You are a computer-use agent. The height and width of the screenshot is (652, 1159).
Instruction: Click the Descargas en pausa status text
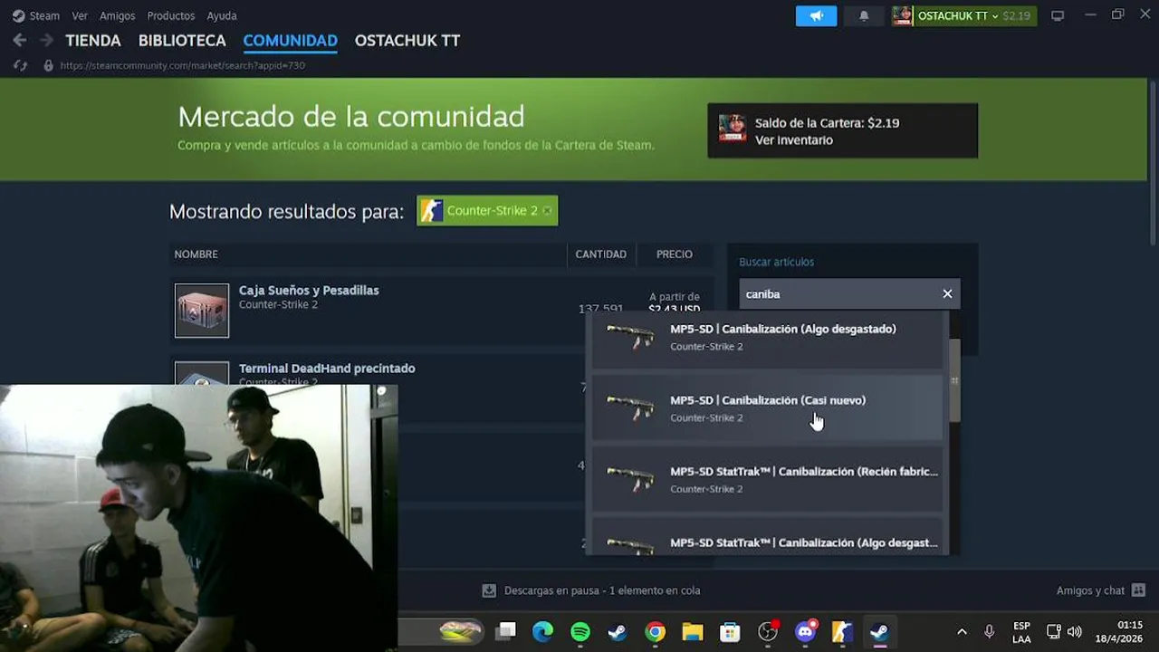[602, 590]
